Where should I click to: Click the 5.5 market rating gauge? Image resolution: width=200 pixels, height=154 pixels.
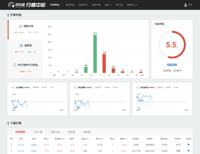coord(172,45)
